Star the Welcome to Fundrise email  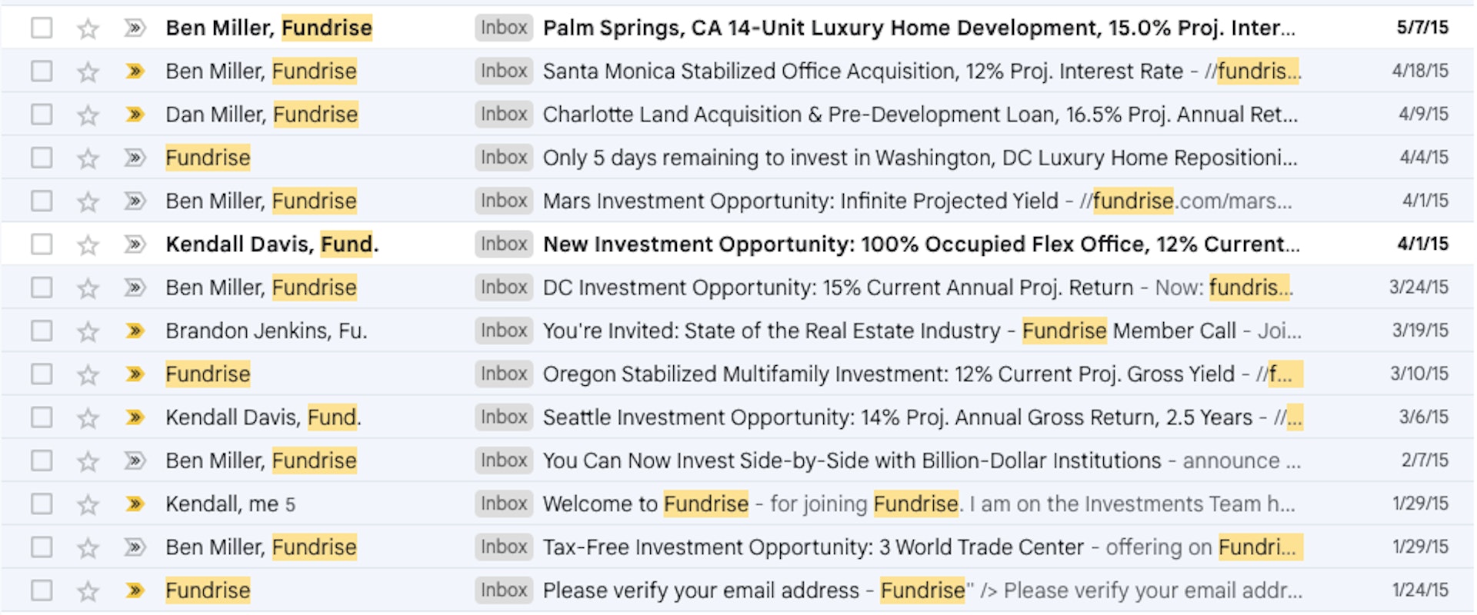(88, 504)
